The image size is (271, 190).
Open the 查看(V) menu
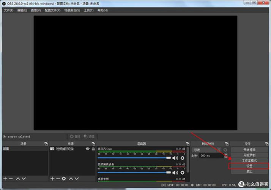(36, 10)
